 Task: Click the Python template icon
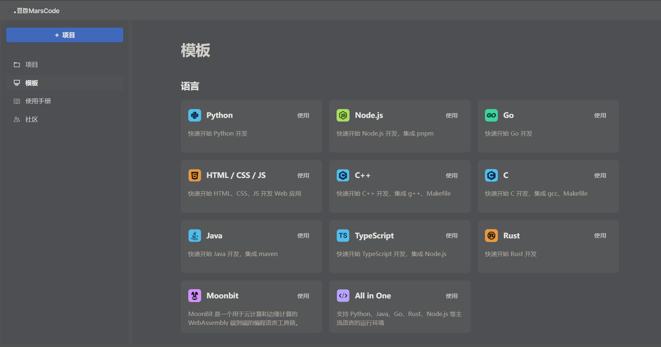pyautogui.click(x=194, y=115)
